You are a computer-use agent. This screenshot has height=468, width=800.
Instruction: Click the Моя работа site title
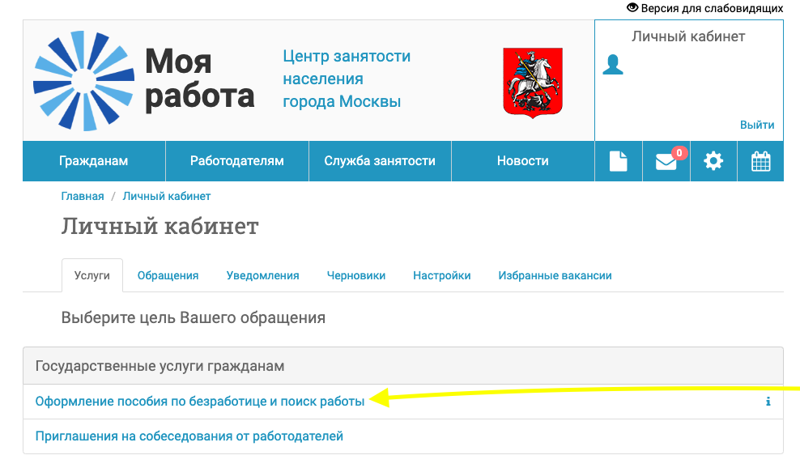(199, 79)
